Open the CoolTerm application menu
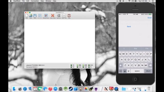164x92 pixels. coord(17,1)
